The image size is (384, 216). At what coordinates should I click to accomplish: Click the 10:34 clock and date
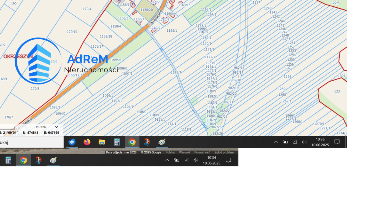[x=212, y=160]
